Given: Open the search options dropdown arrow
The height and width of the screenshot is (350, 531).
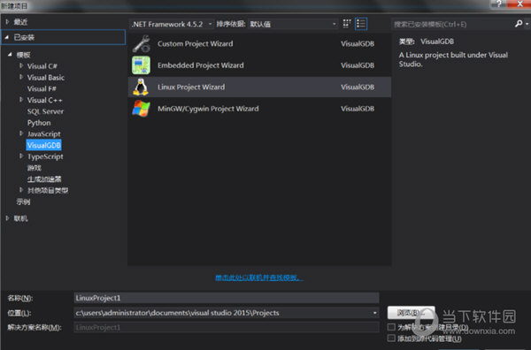Looking at the screenshot, I should pyautogui.click(x=527, y=24).
